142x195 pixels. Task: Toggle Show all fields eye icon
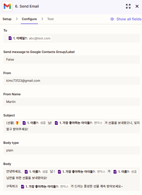pos(112,19)
